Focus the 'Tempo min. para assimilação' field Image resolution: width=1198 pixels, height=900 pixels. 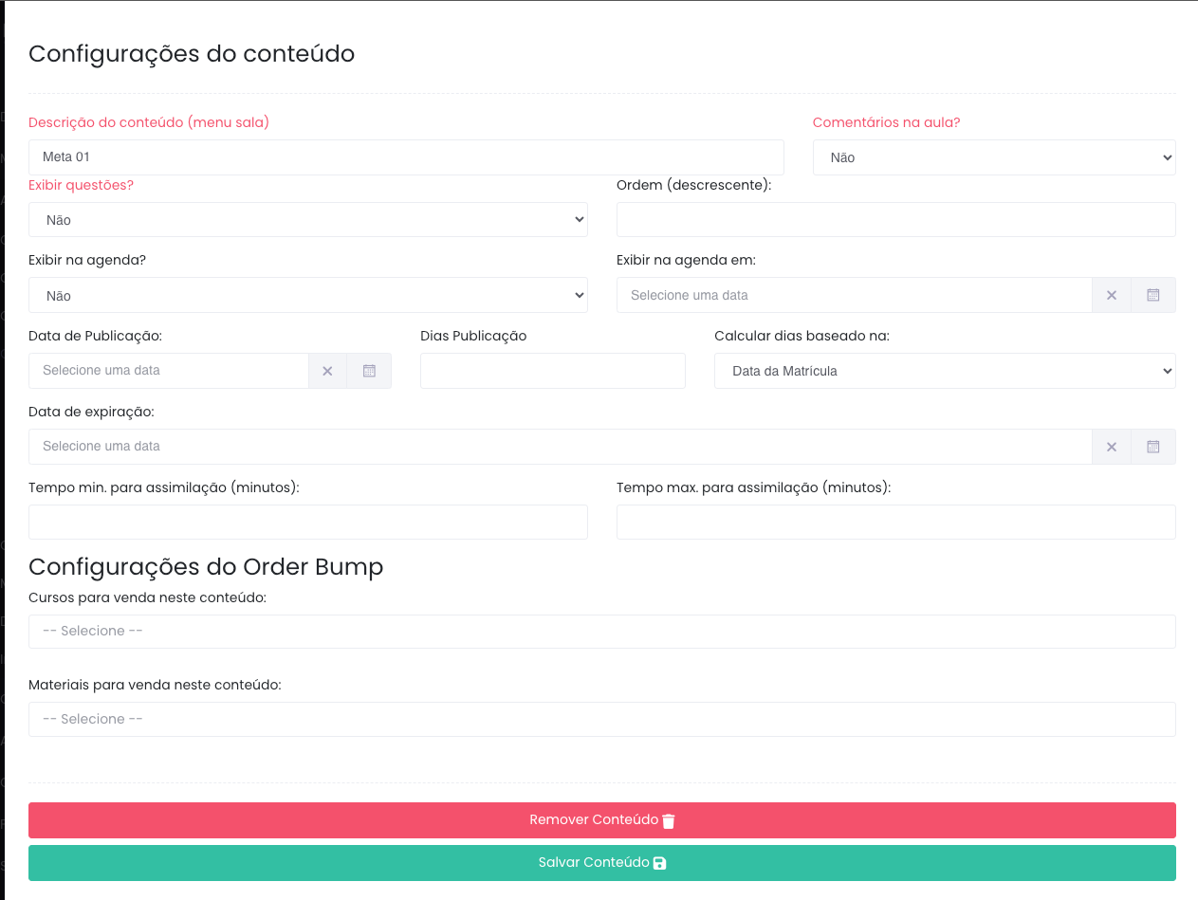pyautogui.click(x=307, y=523)
